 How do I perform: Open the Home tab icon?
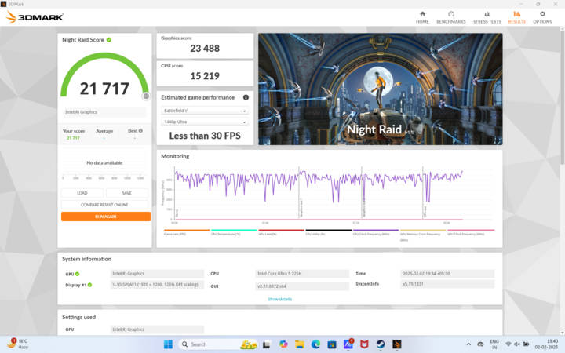tap(423, 16)
